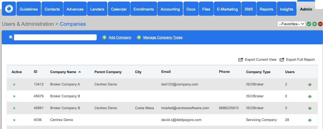Viewport: 323px width, 129px height.
Task: Click active status dot for Broker Company A
Action: click(x=14, y=84)
